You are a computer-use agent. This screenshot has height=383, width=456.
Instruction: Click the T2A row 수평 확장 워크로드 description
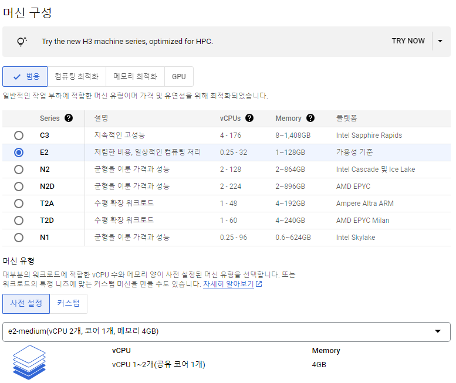pyautogui.click(x=124, y=203)
